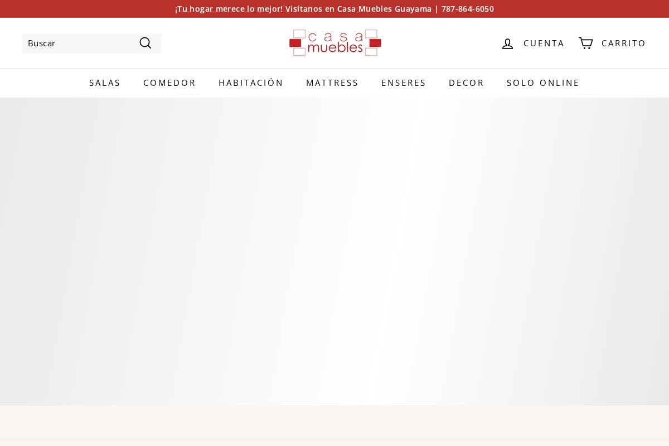Click the Casa Muebles logo
This screenshot has width=669, height=446.
334,43
